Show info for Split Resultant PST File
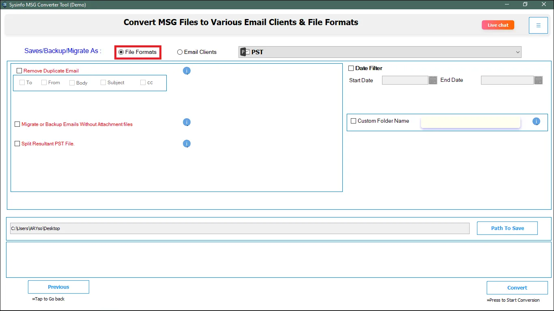Image resolution: width=554 pixels, height=311 pixels. click(x=187, y=144)
